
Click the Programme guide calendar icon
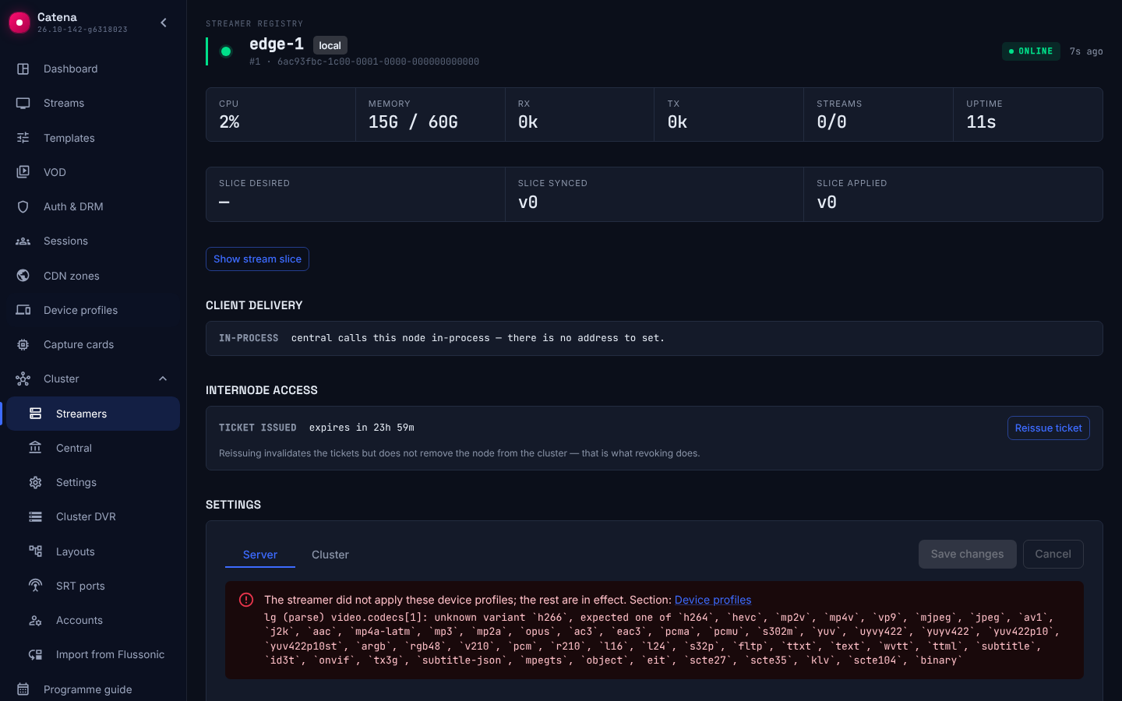coord(23,689)
